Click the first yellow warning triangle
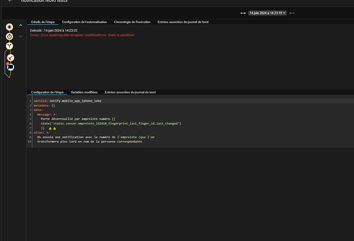This screenshot has width=354, height=241. (x=50, y=128)
